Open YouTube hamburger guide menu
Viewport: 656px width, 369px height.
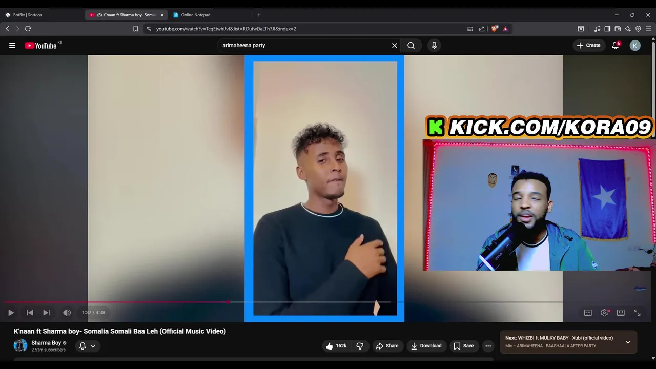point(12,45)
